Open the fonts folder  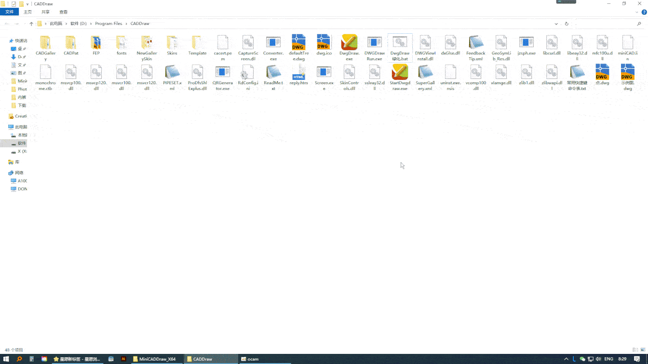121,45
